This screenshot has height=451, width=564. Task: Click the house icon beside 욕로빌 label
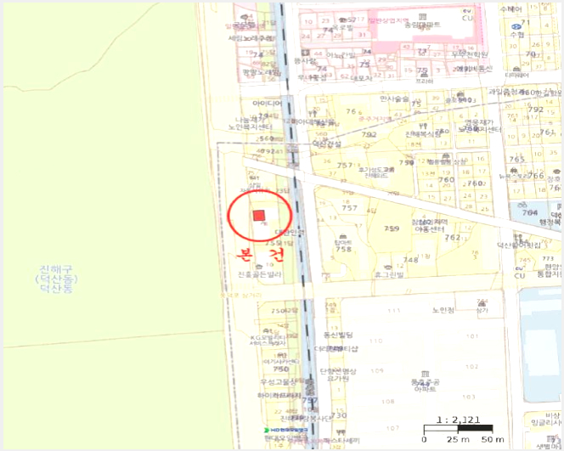pos(343,20)
